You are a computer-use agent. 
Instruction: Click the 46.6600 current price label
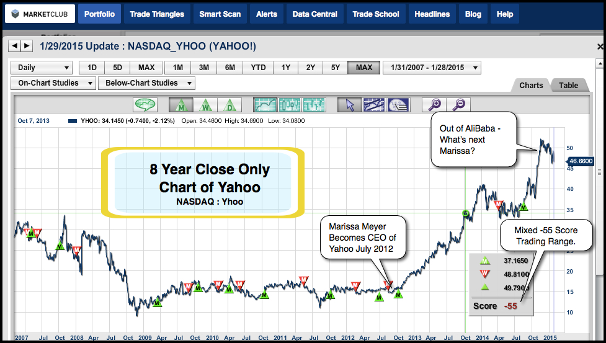click(580, 161)
